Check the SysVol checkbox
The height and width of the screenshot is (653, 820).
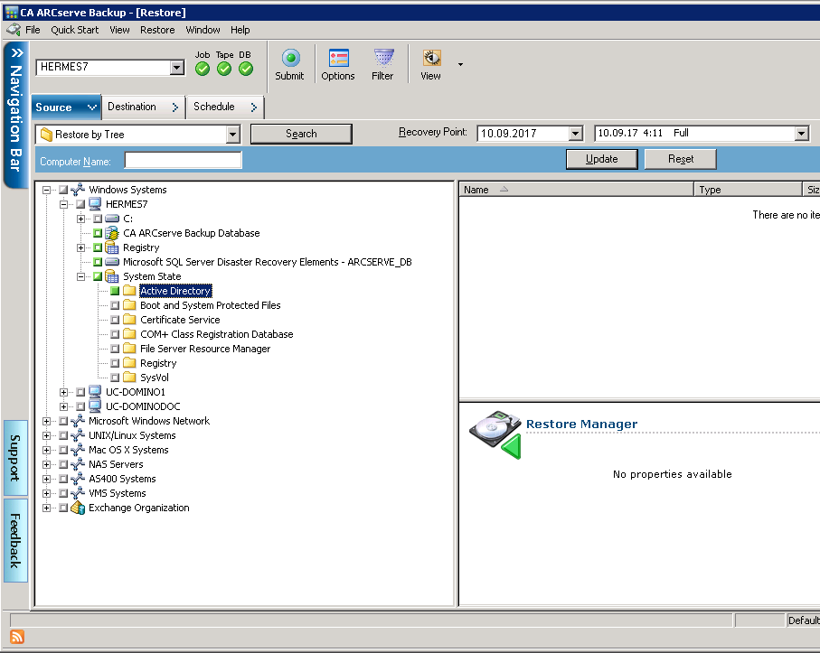click(115, 378)
